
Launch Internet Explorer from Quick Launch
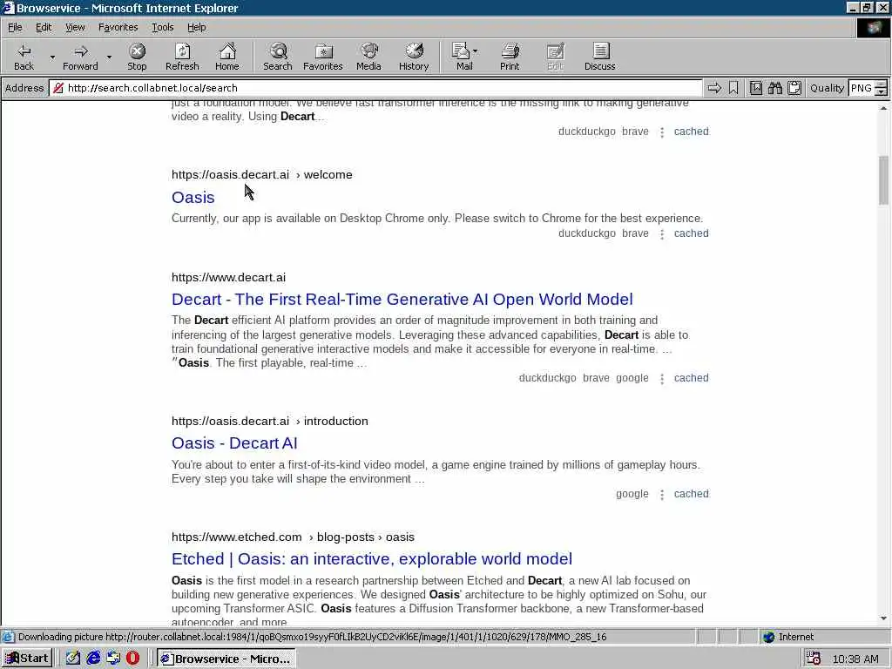pyautogui.click(x=93, y=659)
